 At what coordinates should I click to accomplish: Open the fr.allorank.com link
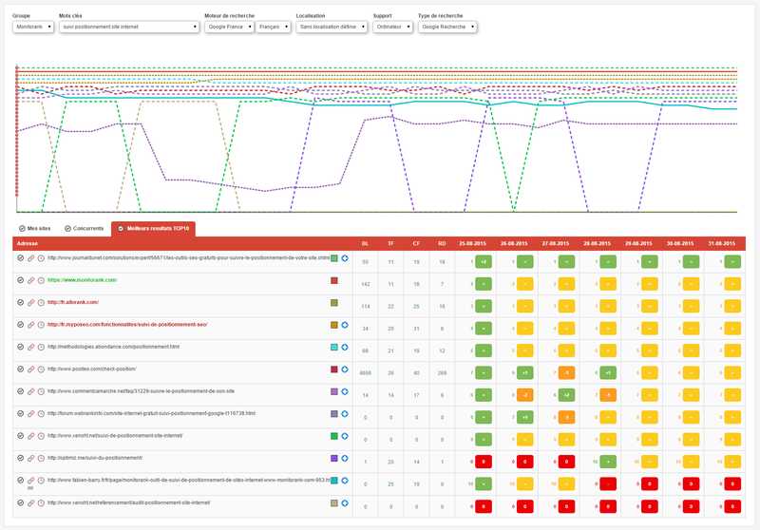click(x=73, y=302)
